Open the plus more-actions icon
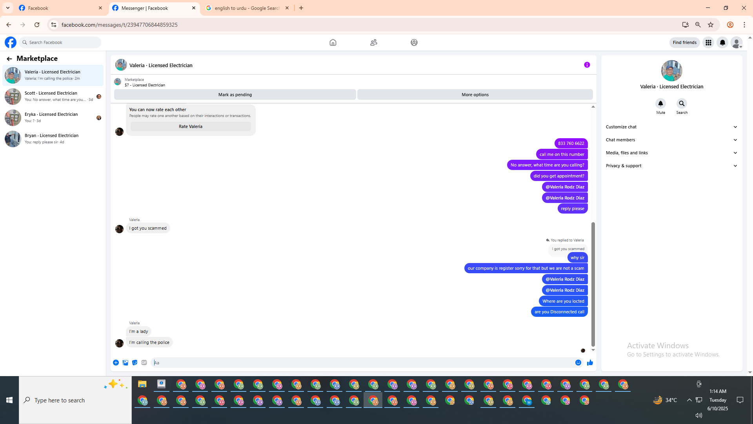Viewport: 753px width, 424px height. [116, 362]
